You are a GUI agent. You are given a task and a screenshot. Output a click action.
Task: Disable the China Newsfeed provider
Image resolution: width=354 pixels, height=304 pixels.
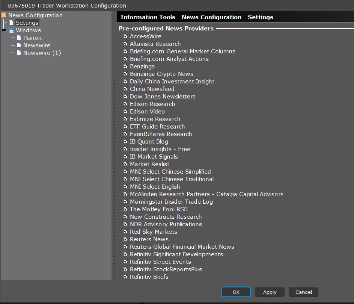(125, 89)
